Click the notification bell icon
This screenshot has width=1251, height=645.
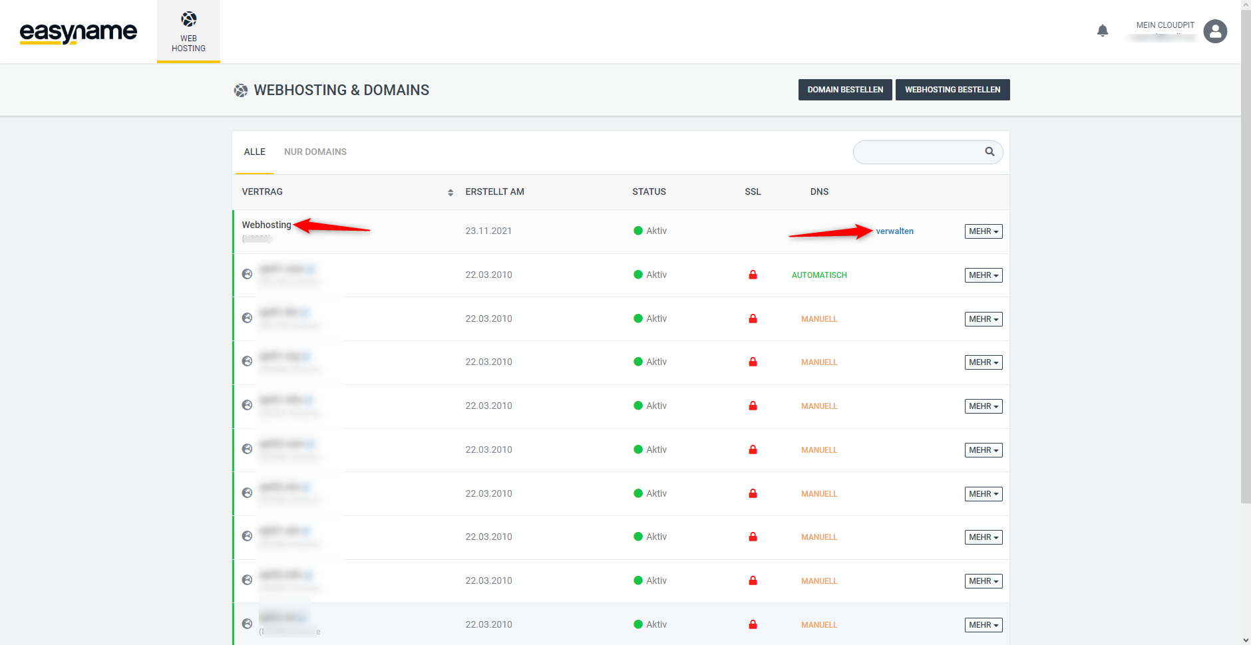point(1103,31)
